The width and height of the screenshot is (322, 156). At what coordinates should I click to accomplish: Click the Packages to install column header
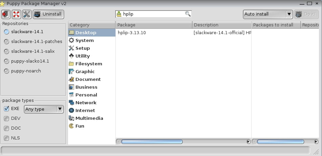tap(276, 25)
